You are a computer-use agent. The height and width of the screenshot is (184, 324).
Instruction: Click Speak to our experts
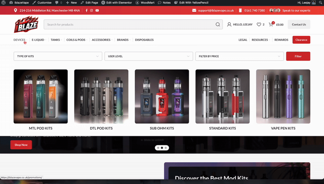[296, 10]
